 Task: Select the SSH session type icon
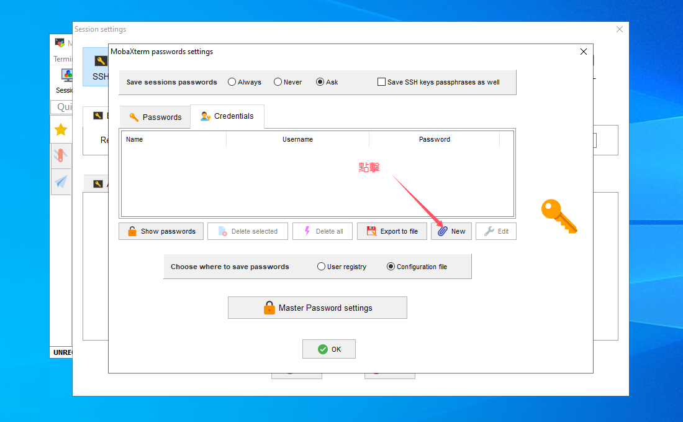click(x=99, y=67)
